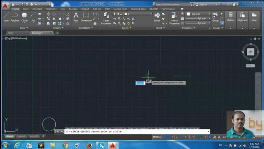Click the TOP face of ViewCube

(250, 52)
